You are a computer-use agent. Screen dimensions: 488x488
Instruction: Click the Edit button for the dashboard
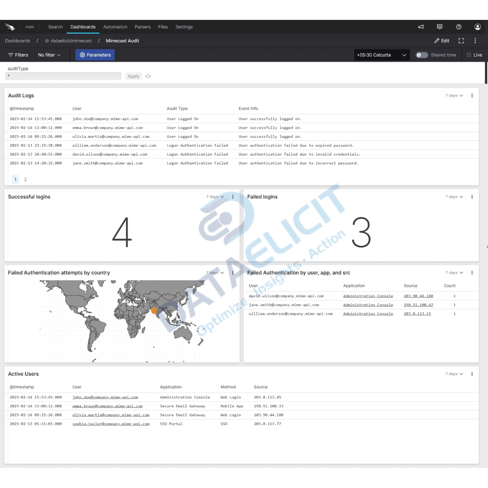pyautogui.click(x=441, y=41)
